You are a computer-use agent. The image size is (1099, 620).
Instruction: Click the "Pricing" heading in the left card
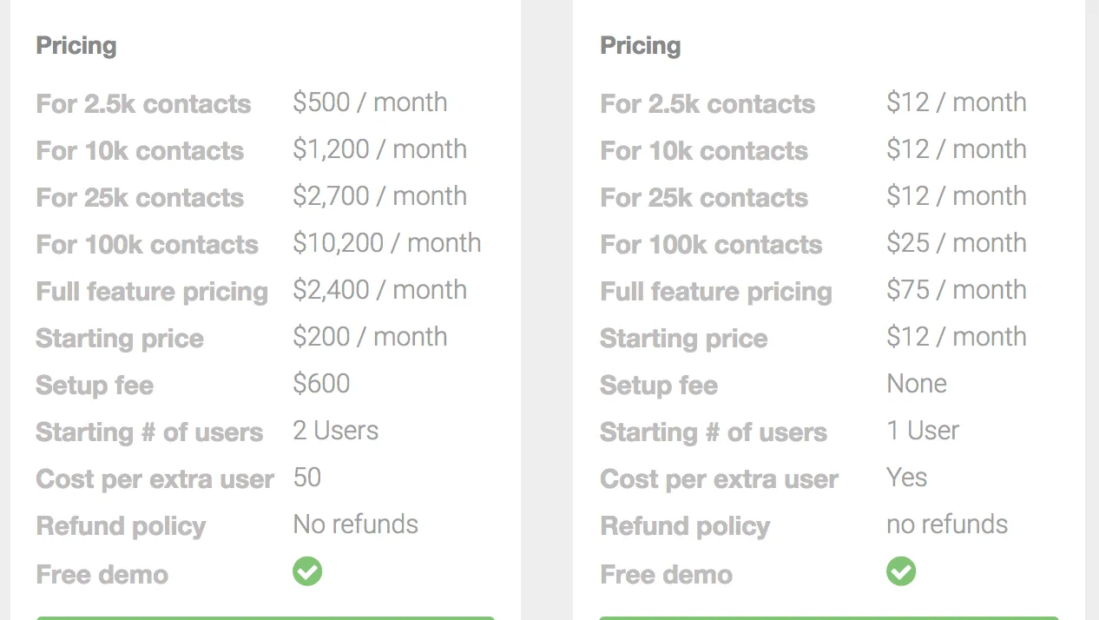click(76, 46)
